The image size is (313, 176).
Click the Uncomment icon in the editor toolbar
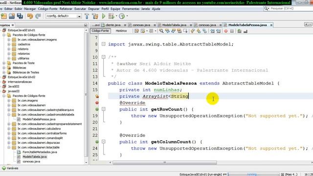[x=246, y=31]
